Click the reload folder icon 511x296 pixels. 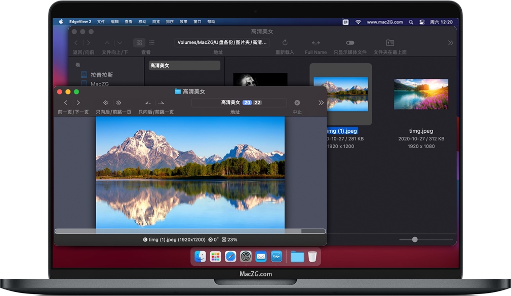point(285,43)
